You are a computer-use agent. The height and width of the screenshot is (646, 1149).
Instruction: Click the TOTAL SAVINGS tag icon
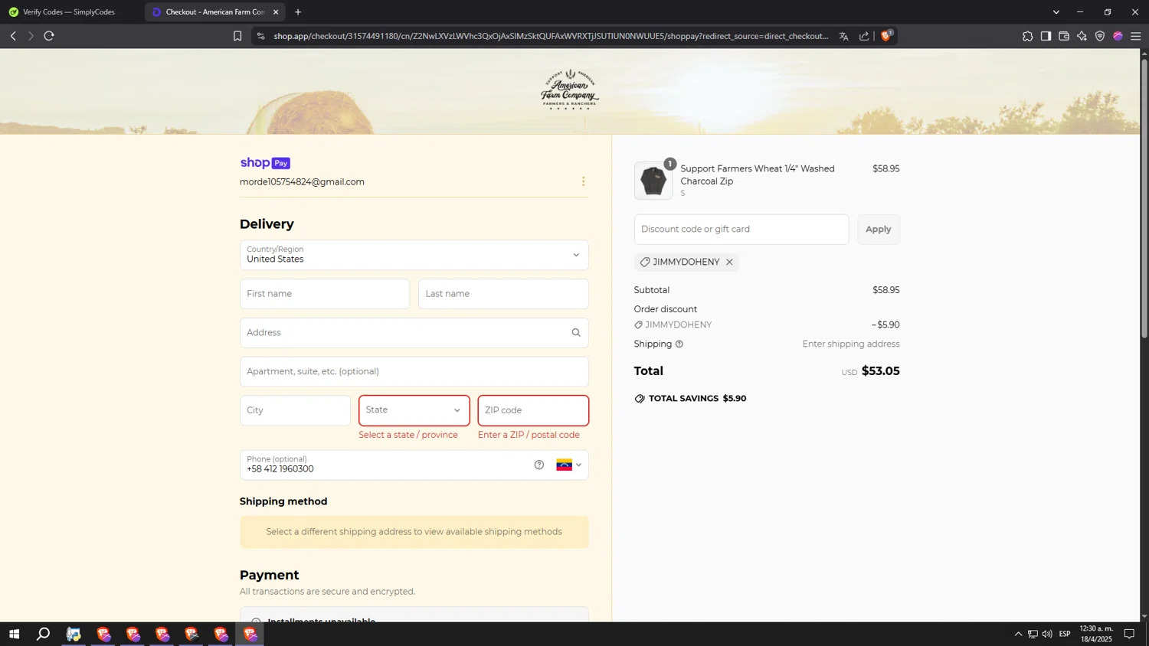(640, 399)
